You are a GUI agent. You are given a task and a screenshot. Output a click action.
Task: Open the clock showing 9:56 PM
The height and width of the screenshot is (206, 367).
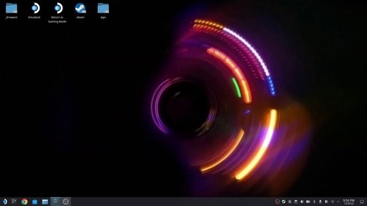pyautogui.click(x=349, y=202)
